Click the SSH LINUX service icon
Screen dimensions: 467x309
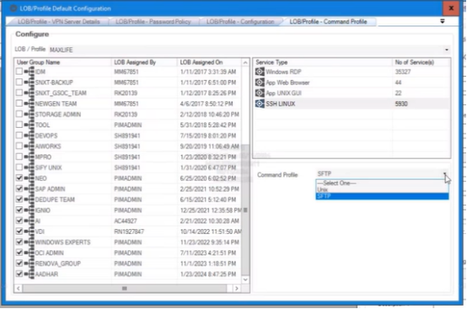pyautogui.click(x=260, y=104)
